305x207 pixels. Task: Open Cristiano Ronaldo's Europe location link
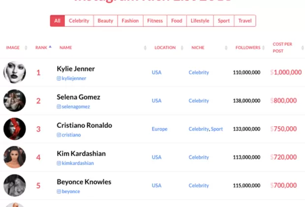pyautogui.click(x=159, y=129)
